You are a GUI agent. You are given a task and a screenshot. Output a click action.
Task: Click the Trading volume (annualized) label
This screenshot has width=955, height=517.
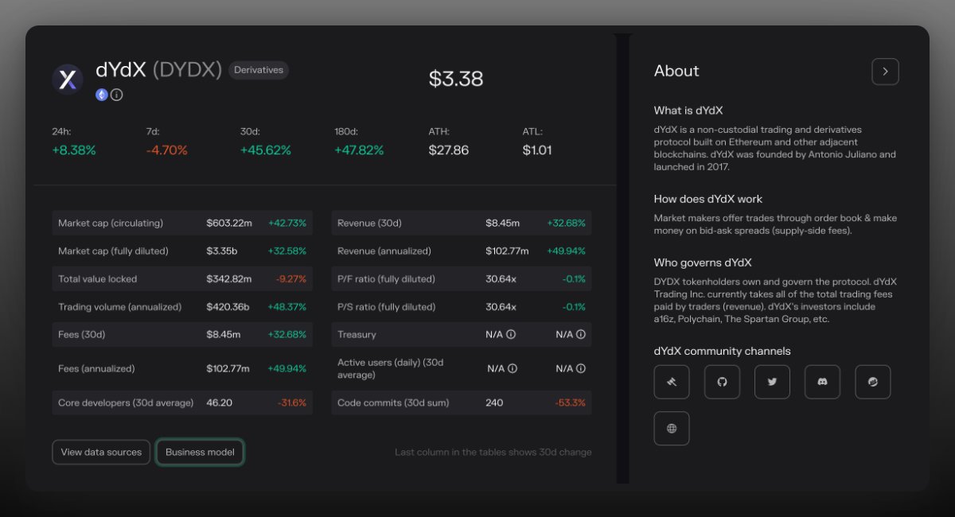point(119,307)
